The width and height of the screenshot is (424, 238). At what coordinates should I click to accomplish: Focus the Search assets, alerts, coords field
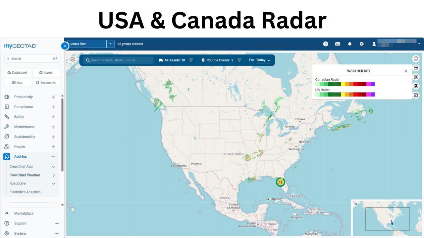[118, 60]
